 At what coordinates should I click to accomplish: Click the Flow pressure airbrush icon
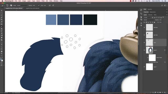(50, 5)
